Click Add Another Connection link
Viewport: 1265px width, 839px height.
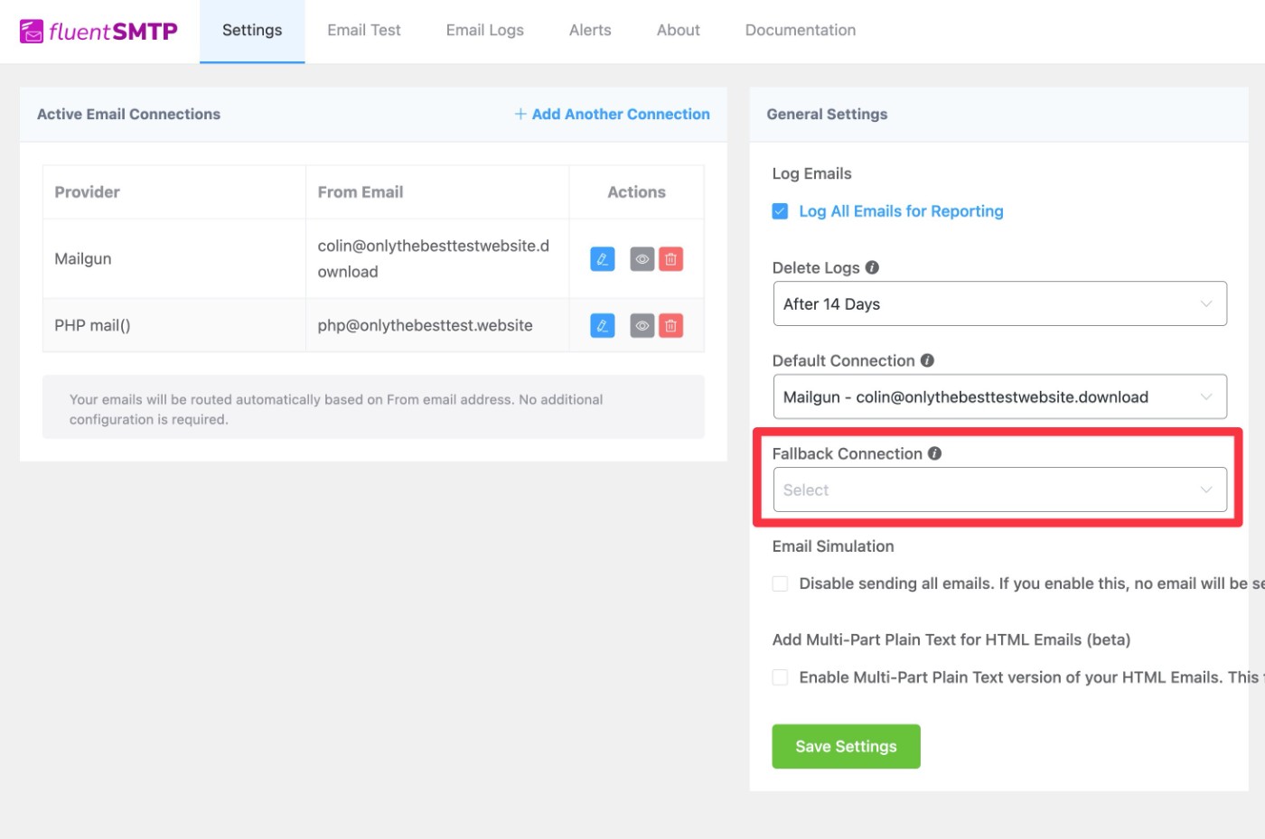pyautogui.click(x=612, y=114)
